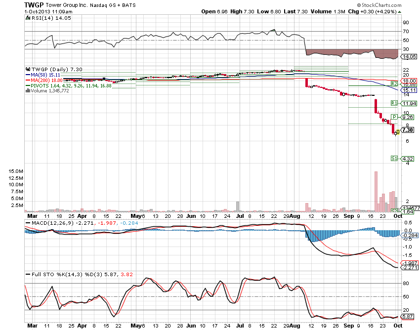Click the MA(50) 15.11 legend entry
The image size is (420, 330).
(x=43, y=75)
